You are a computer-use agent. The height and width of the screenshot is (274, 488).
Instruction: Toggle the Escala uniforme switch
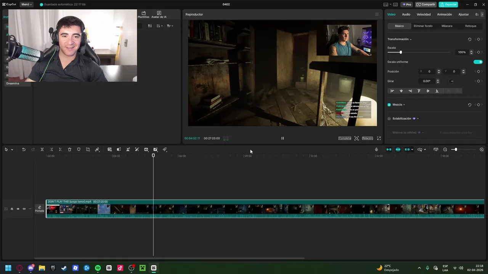coord(478,62)
